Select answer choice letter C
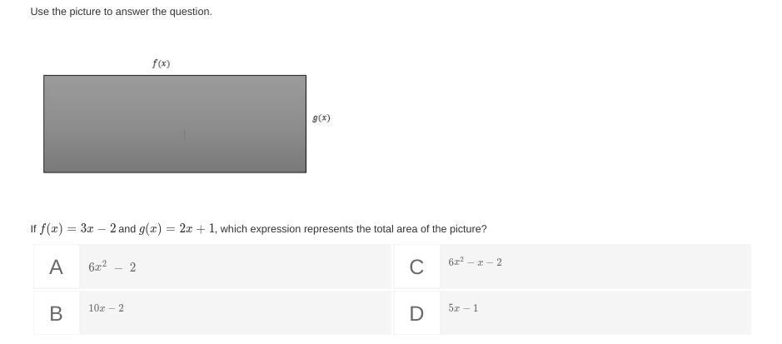This screenshot has height=344, width=782. click(x=416, y=267)
